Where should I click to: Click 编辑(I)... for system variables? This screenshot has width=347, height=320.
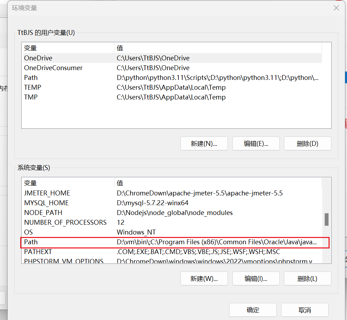point(256,278)
